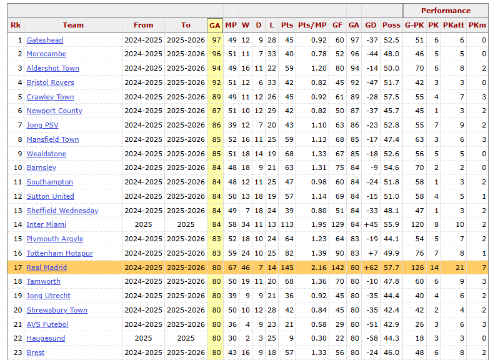Click the Tottenham Hotspur link
The image size is (493, 360).
click(60, 253)
